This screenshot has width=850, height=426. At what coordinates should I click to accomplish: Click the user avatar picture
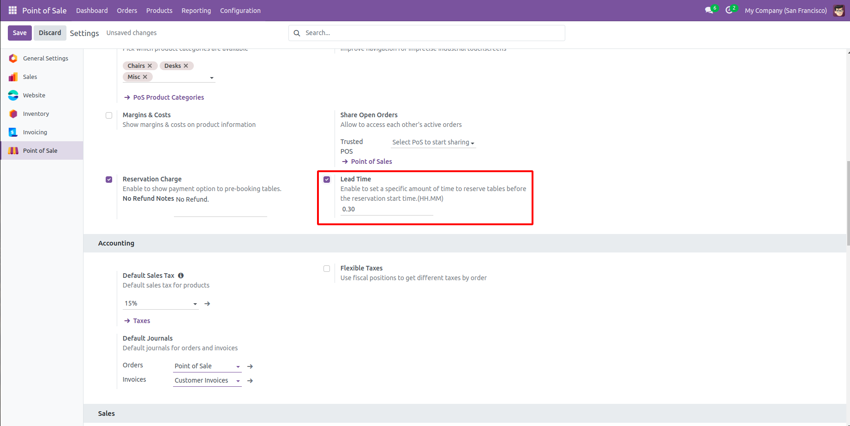(839, 10)
